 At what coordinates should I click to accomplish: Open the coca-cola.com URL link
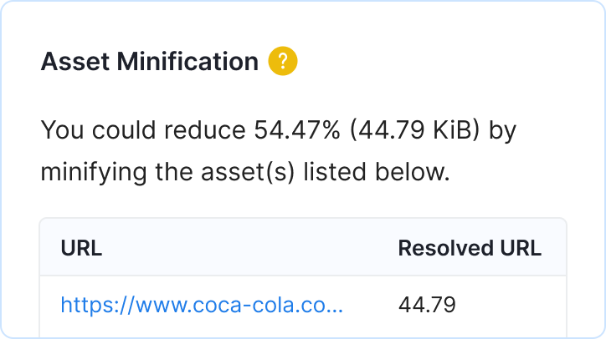[202, 305]
